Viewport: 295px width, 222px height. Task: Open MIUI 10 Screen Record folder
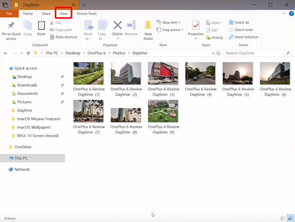click(x=35, y=136)
